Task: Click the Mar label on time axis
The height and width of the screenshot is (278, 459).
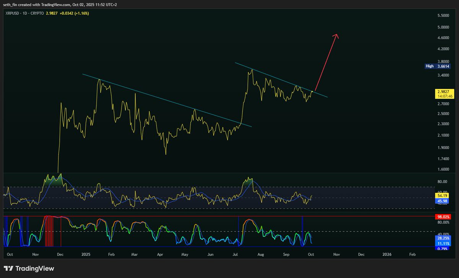Action: [134, 254]
